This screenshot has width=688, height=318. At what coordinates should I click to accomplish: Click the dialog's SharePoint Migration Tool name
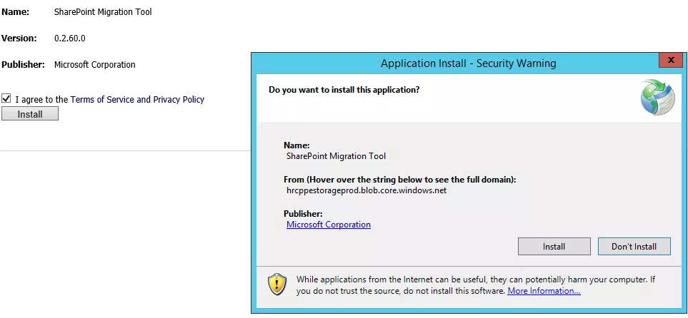click(x=336, y=155)
